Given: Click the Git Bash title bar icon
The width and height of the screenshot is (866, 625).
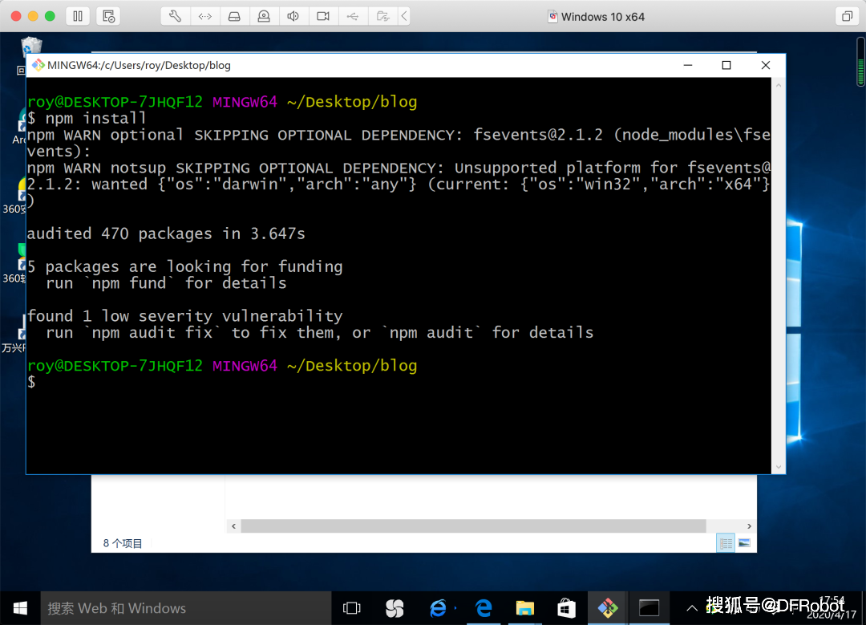Looking at the screenshot, I should 38,65.
